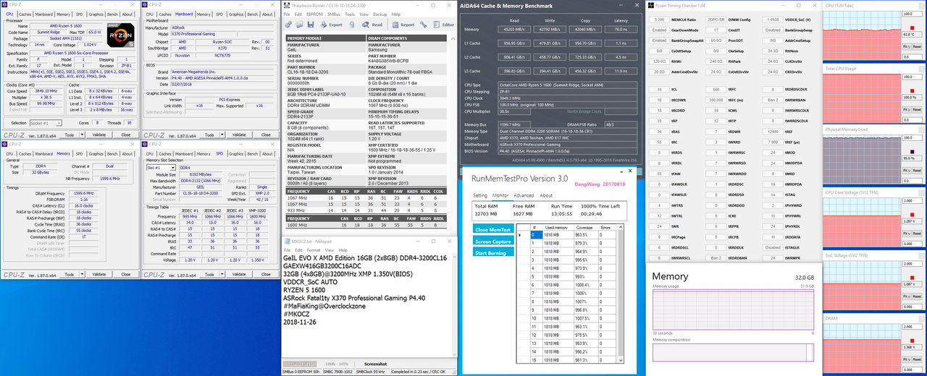927x376 pixels.
Task: Click Start Burning button
Action: [493, 253]
